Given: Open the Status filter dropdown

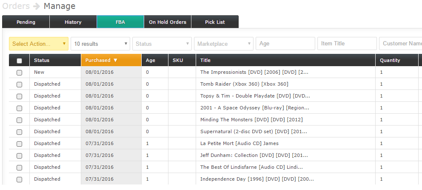Looking at the screenshot, I should [162, 44].
